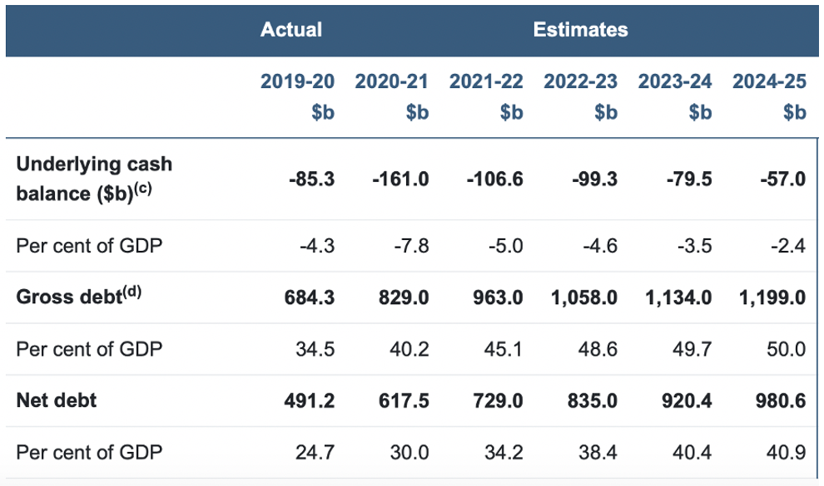Select the 2024-25 column heading
This screenshot has width=824, height=486.
pyautogui.click(x=769, y=81)
